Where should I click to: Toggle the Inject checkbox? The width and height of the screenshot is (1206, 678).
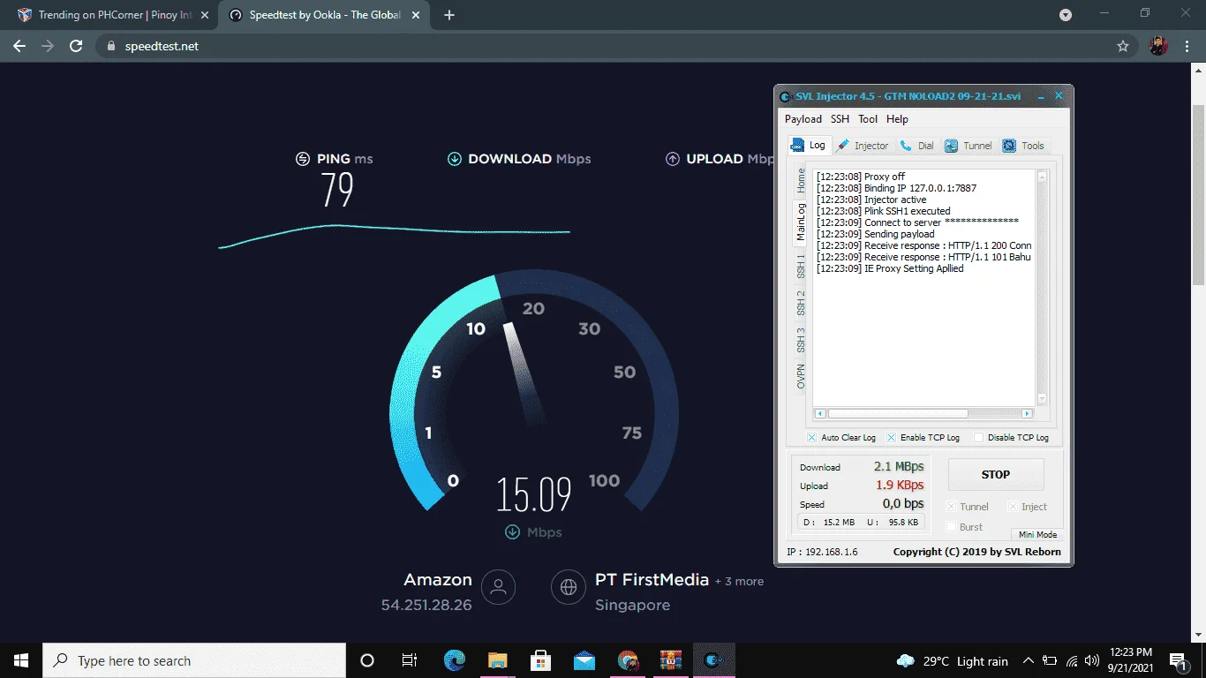pyautogui.click(x=1013, y=507)
